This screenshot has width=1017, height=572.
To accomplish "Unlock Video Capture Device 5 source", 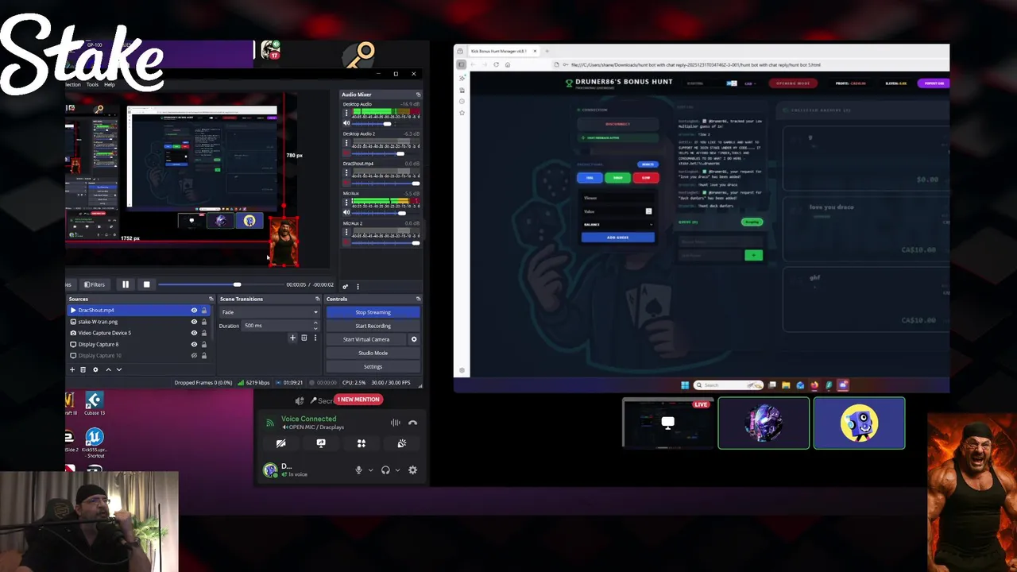I will 204,333.
